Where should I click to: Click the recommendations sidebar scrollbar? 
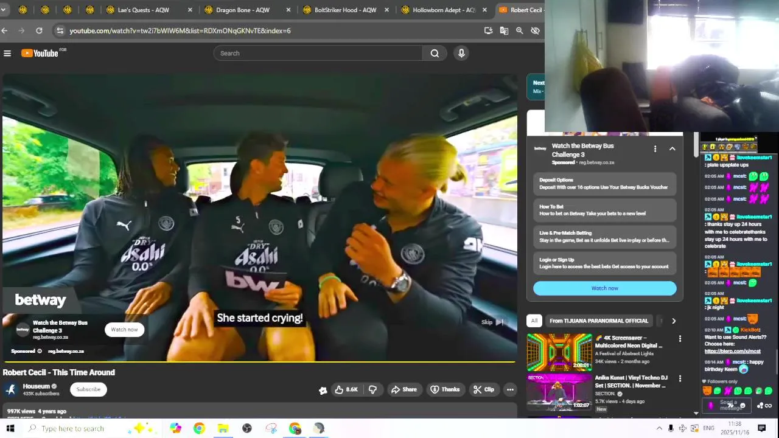point(696,144)
